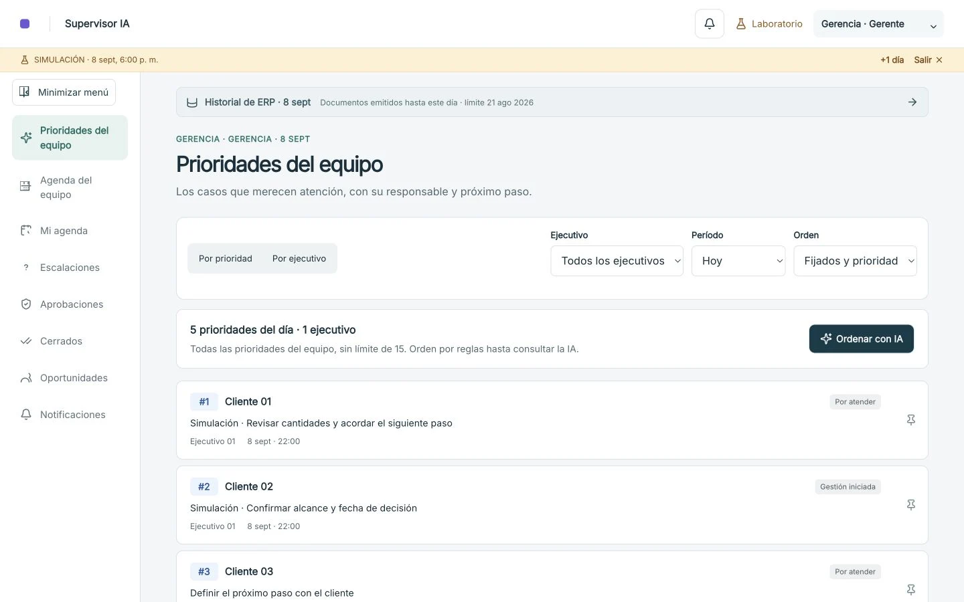Open the Ejecutivo dropdown Todos los ejecutivos
The image size is (964, 602).
point(617,261)
